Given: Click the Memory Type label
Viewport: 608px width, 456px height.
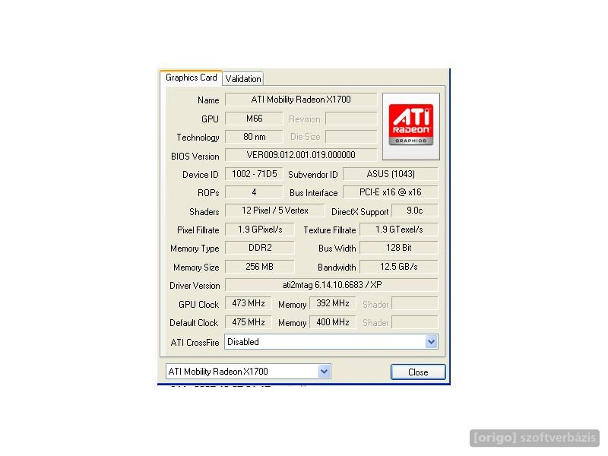Looking at the screenshot, I should tap(195, 249).
